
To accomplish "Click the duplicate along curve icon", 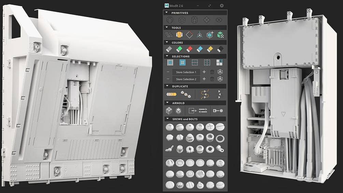I will coord(205,94).
